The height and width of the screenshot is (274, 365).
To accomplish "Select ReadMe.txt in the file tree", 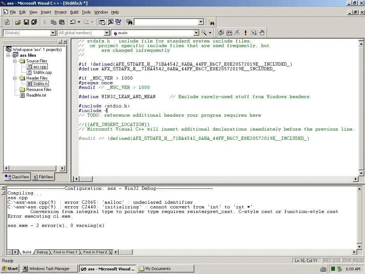I will (x=36, y=95).
